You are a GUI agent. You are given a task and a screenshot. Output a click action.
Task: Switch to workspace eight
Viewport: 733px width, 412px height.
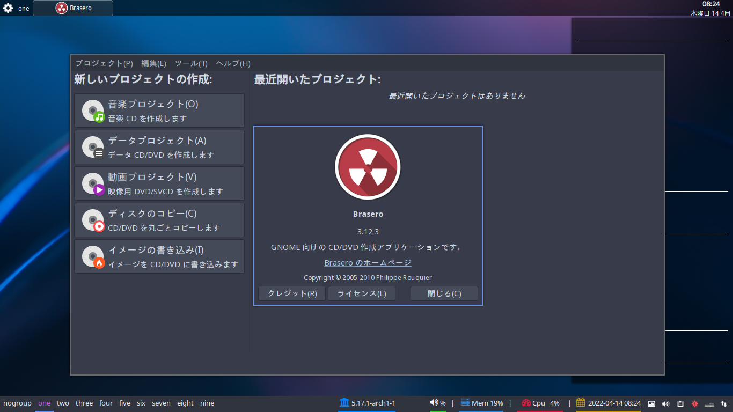185,403
